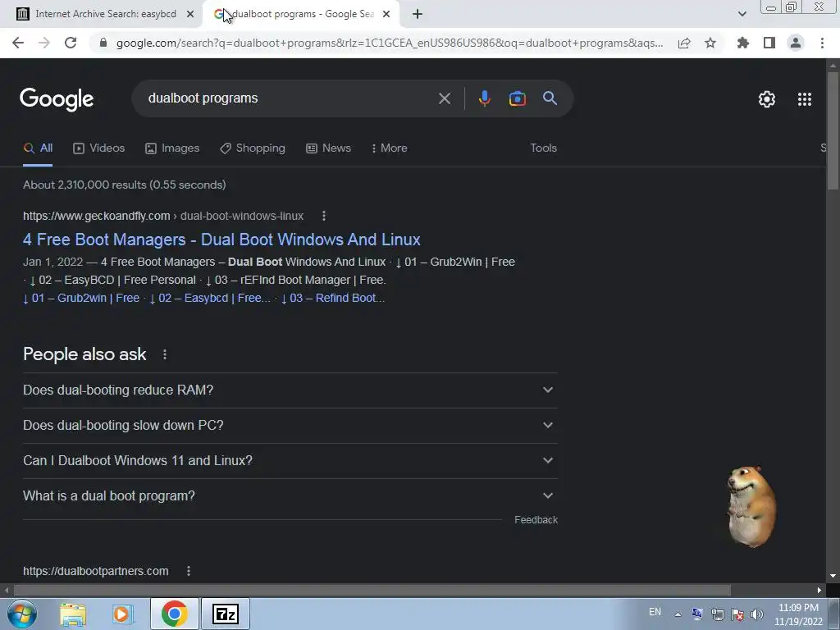This screenshot has height=630, width=840.
Task: Switch to News results tab
Action: coord(328,148)
